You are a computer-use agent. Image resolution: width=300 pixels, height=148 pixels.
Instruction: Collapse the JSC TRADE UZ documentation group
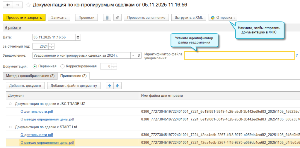pyautogui.click(x=10, y=104)
